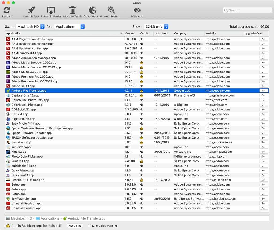Viewport: 274px width, 230px height.
Task: Select the adobe_licutil.app row
Action: click(137, 86)
